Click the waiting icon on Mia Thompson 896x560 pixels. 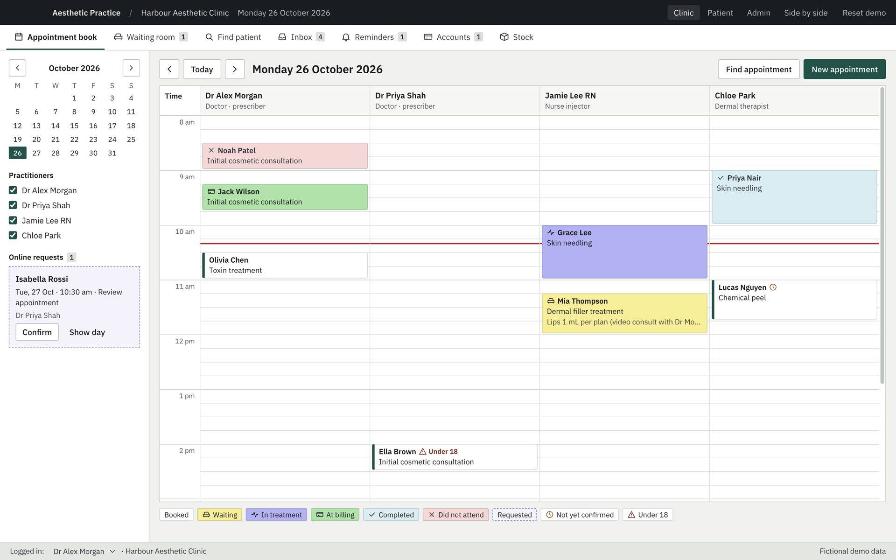(551, 301)
